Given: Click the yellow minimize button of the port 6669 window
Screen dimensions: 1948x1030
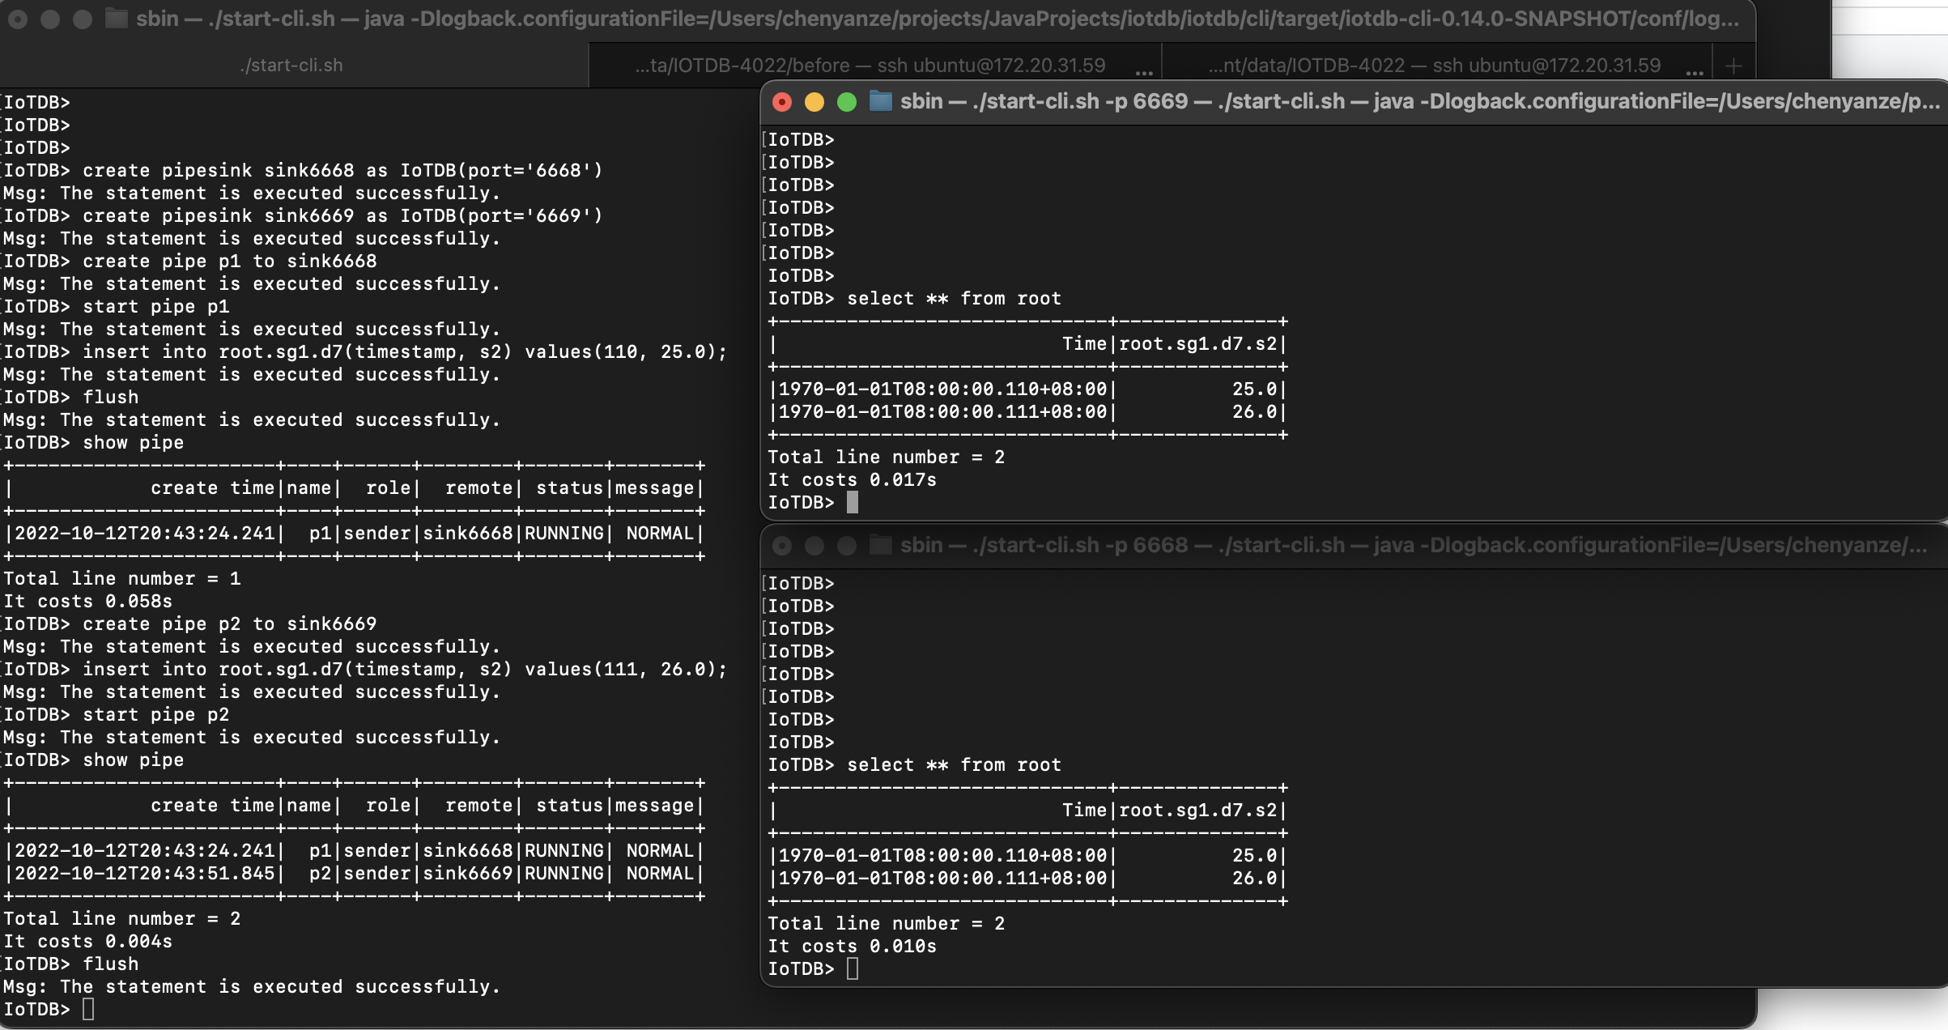Looking at the screenshot, I should point(815,102).
